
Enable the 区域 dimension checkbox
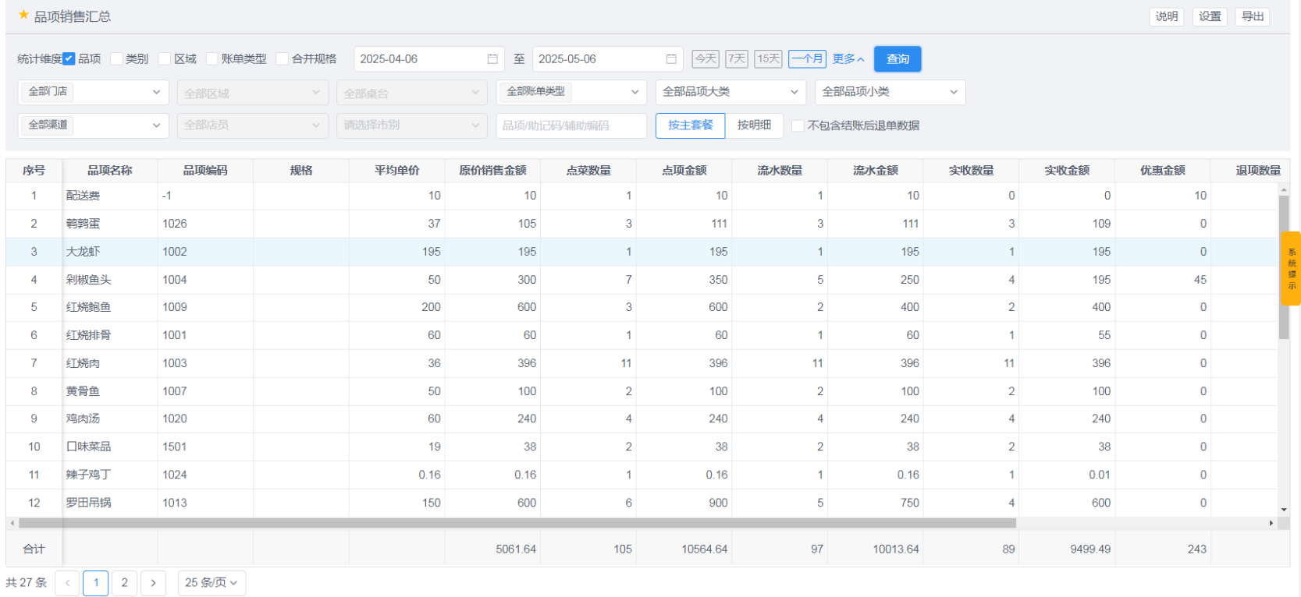pos(165,58)
